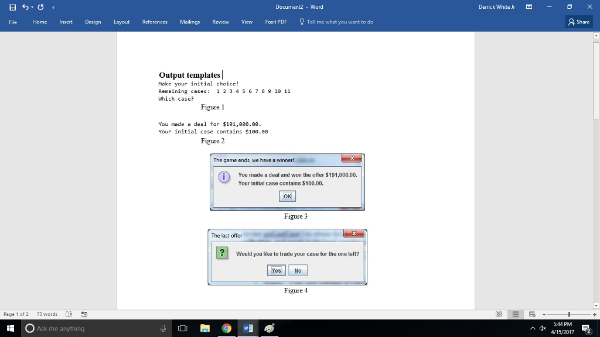Open Customize Quick Access Toolbar dropdown
The width and height of the screenshot is (600, 337).
click(x=53, y=6)
